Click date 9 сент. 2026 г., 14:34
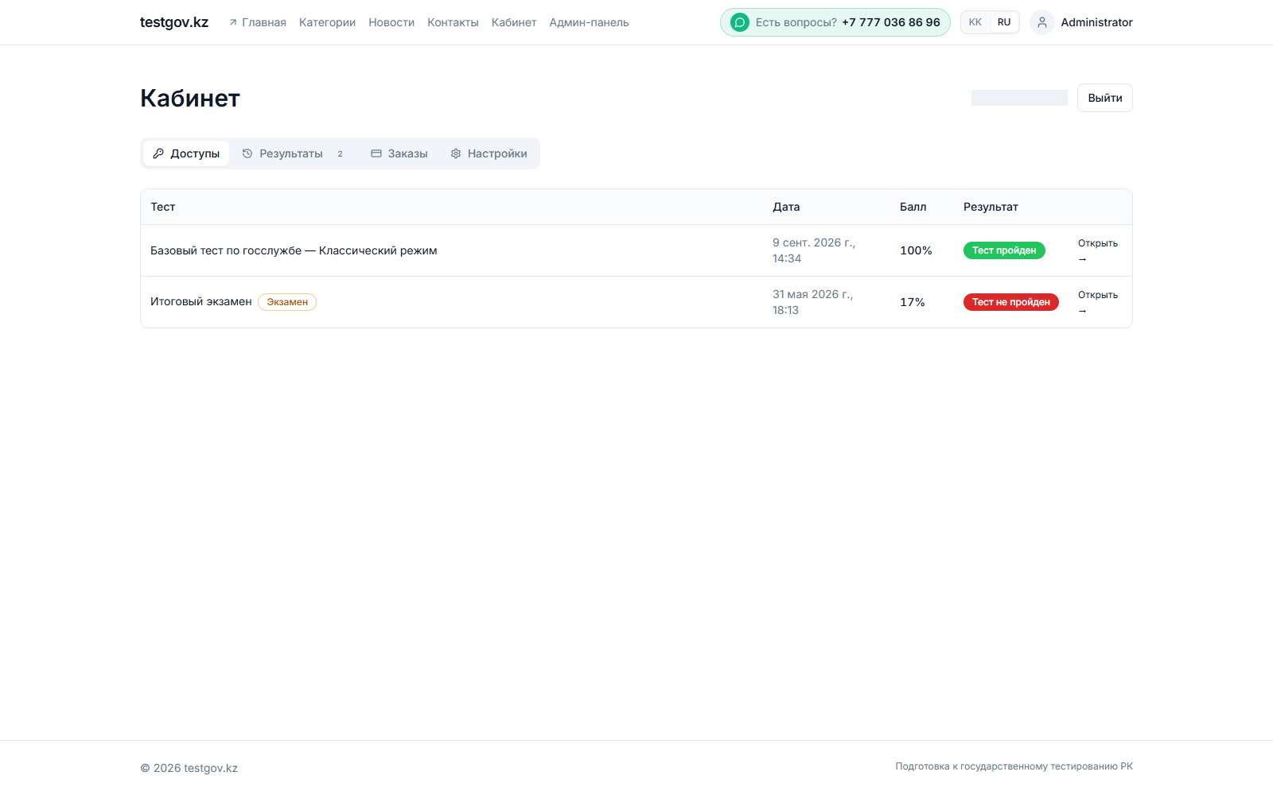Image resolution: width=1273 pixels, height=795 pixels. [x=814, y=250]
